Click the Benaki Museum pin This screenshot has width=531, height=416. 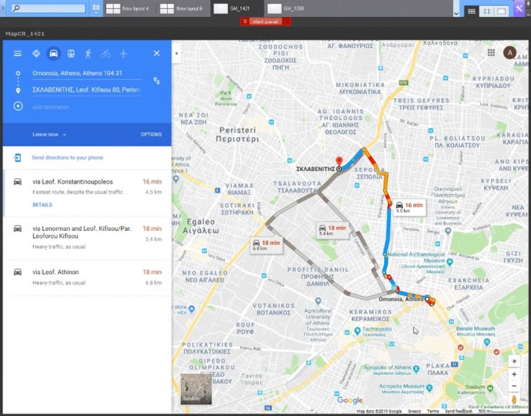click(487, 342)
